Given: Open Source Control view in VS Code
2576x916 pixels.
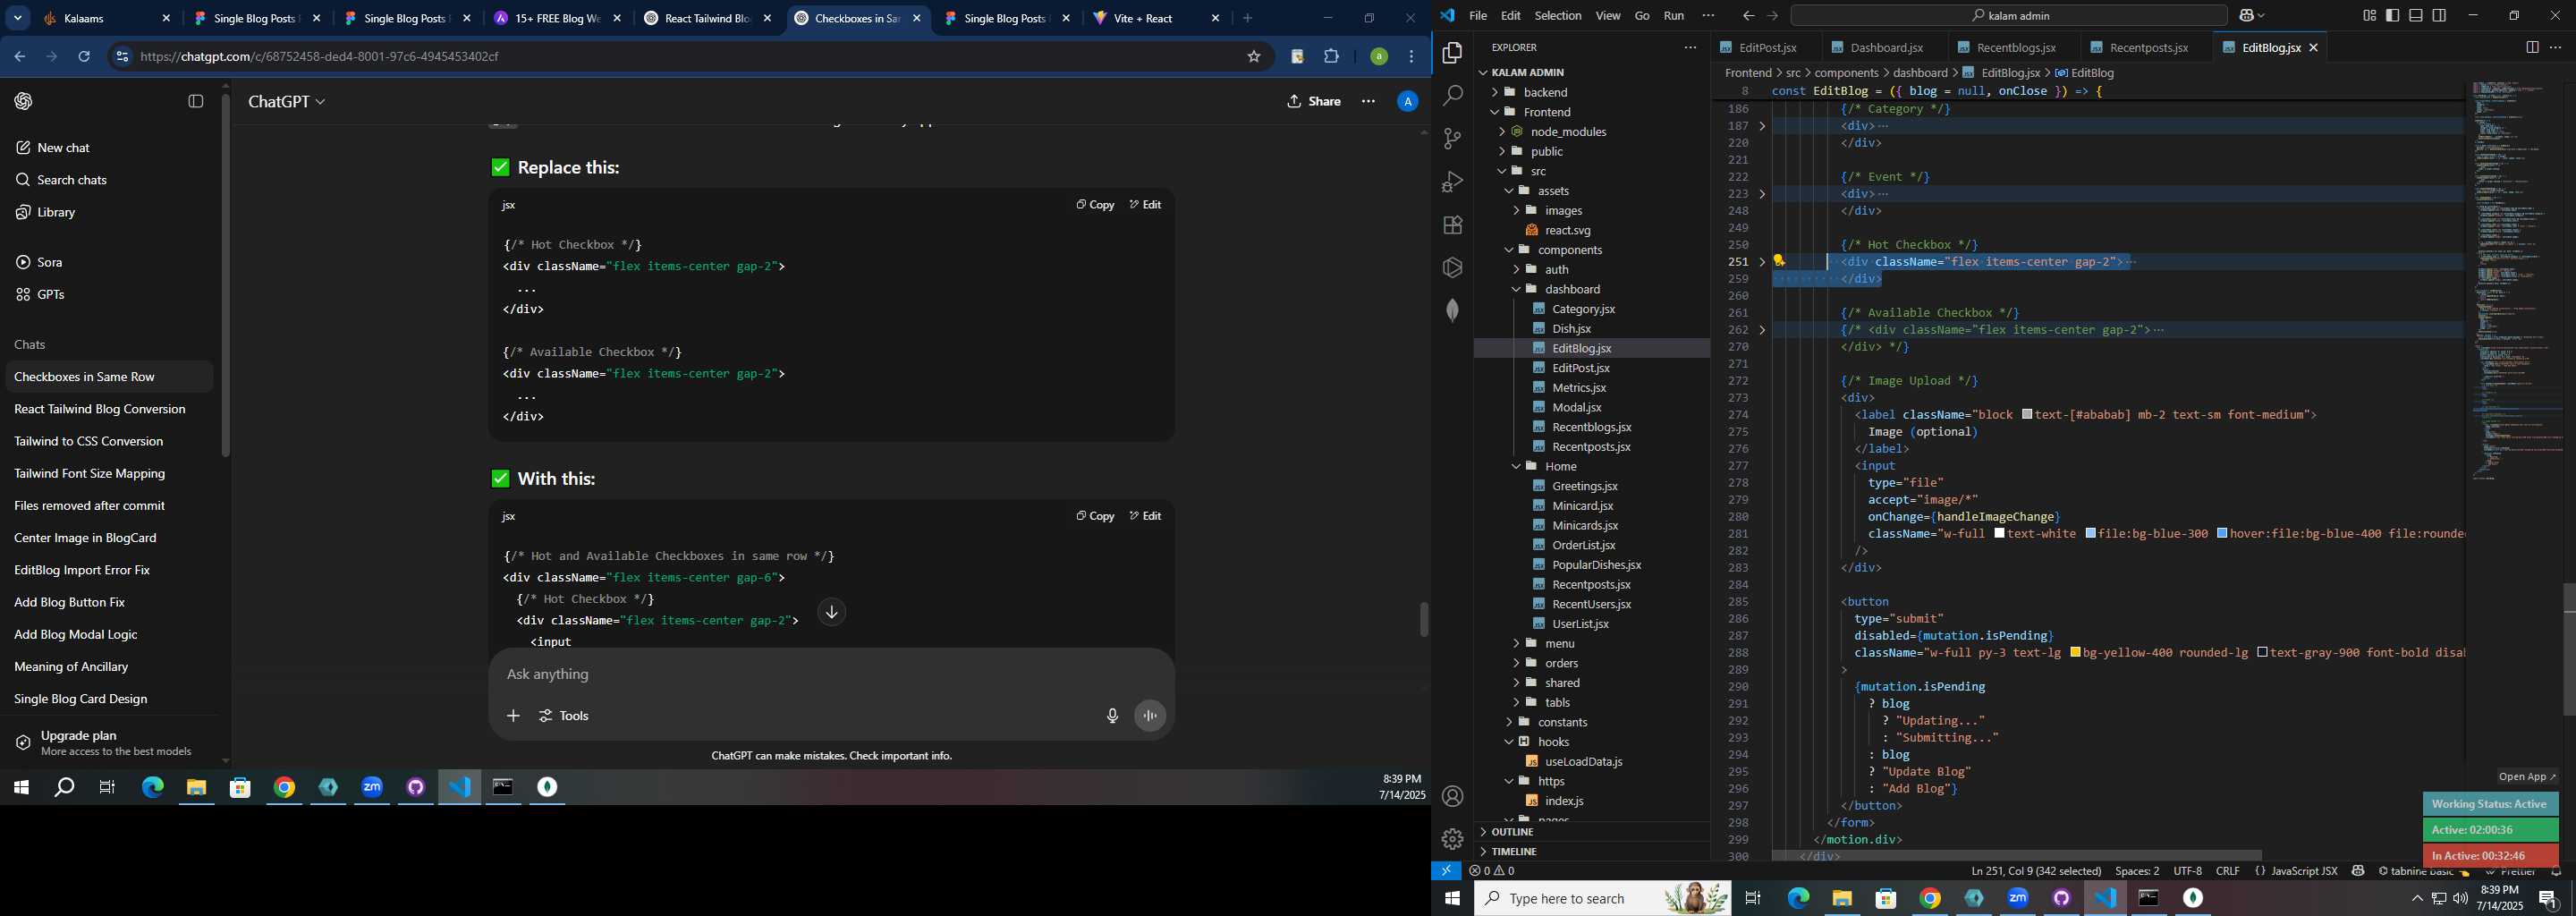Looking at the screenshot, I should pos(1453,139).
